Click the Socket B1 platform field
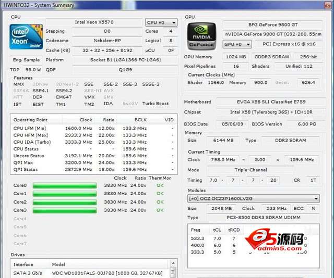Viewport: 334px width, 278px height. tap(125, 60)
